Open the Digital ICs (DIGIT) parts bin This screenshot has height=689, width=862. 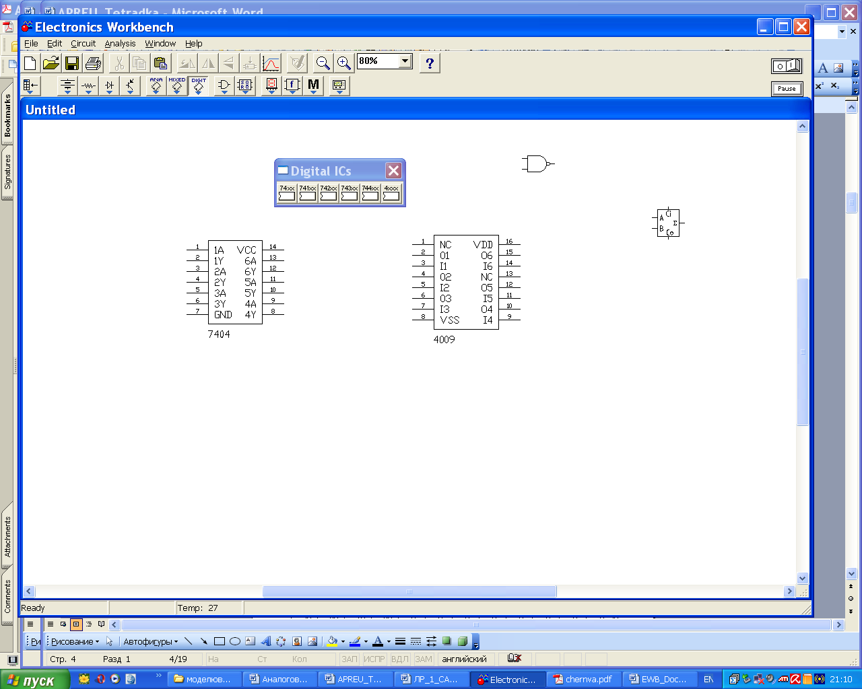[199, 85]
